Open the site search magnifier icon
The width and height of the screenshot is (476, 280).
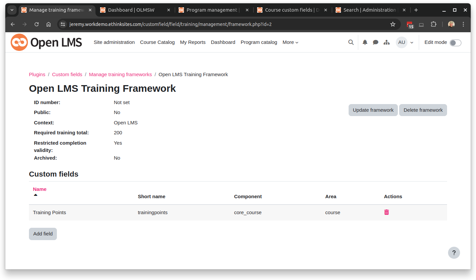(351, 42)
